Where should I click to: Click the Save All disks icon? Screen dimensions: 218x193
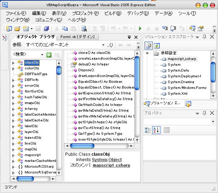tap(46, 29)
